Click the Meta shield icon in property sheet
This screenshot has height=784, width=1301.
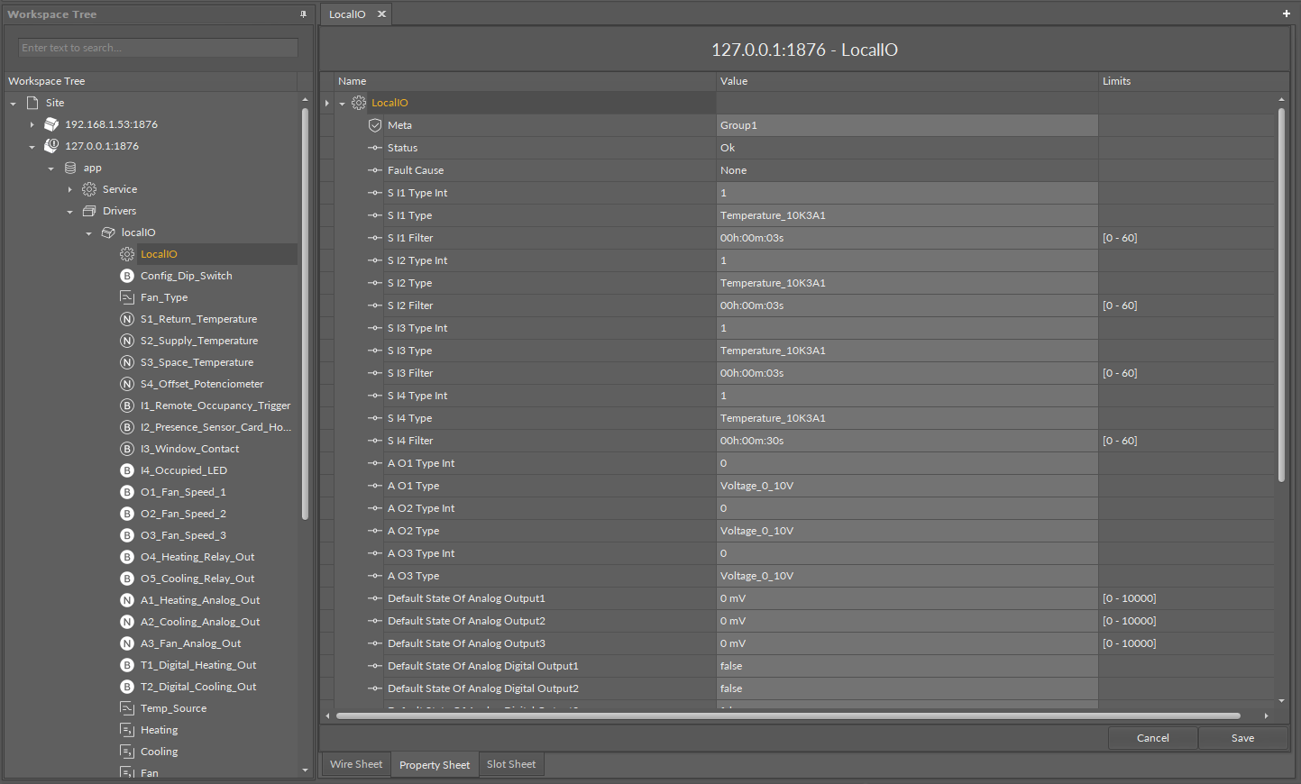[x=375, y=125]
